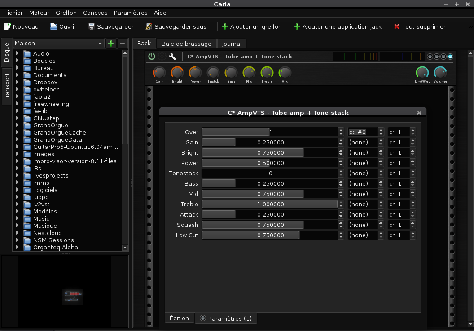Viewport: 474px width, 331px height.
Task: Open the Transport side tab
Action: pos(7,87)
